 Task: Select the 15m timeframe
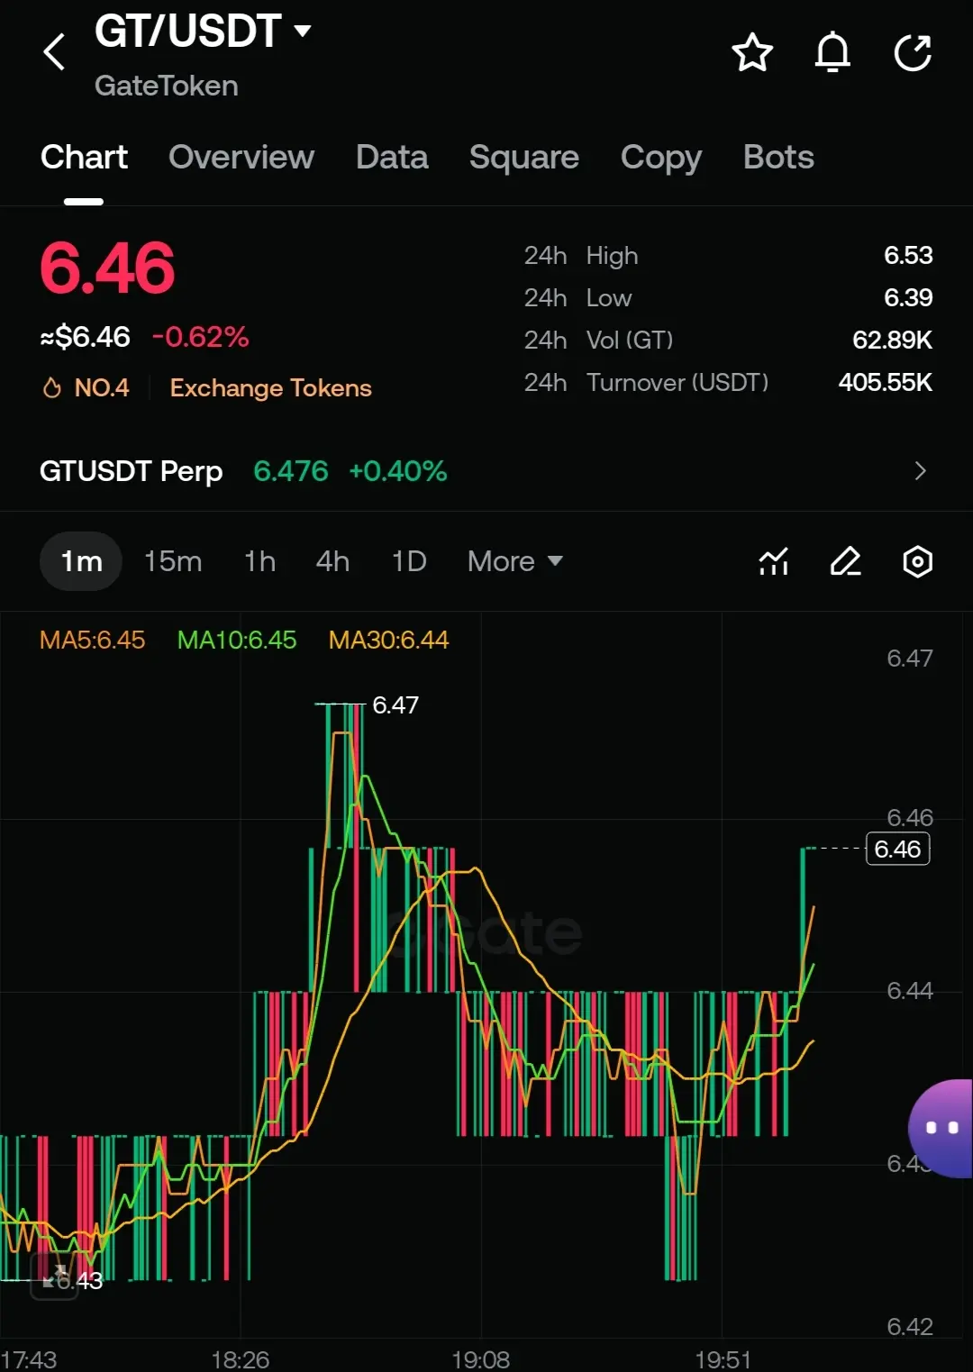tap(173, 561)
